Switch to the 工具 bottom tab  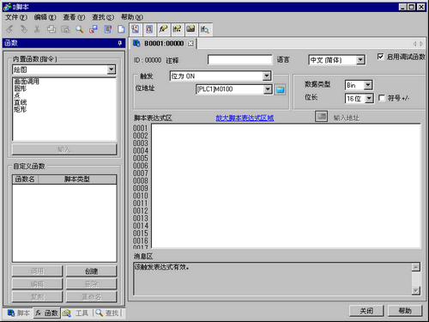[76, 313]
